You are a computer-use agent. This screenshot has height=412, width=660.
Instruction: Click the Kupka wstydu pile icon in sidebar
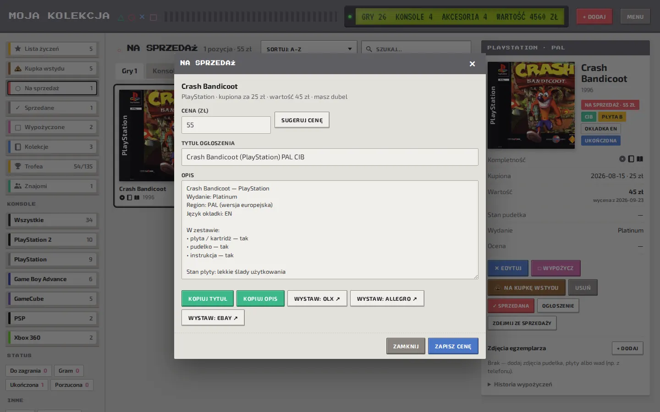(x=18, y=68)
